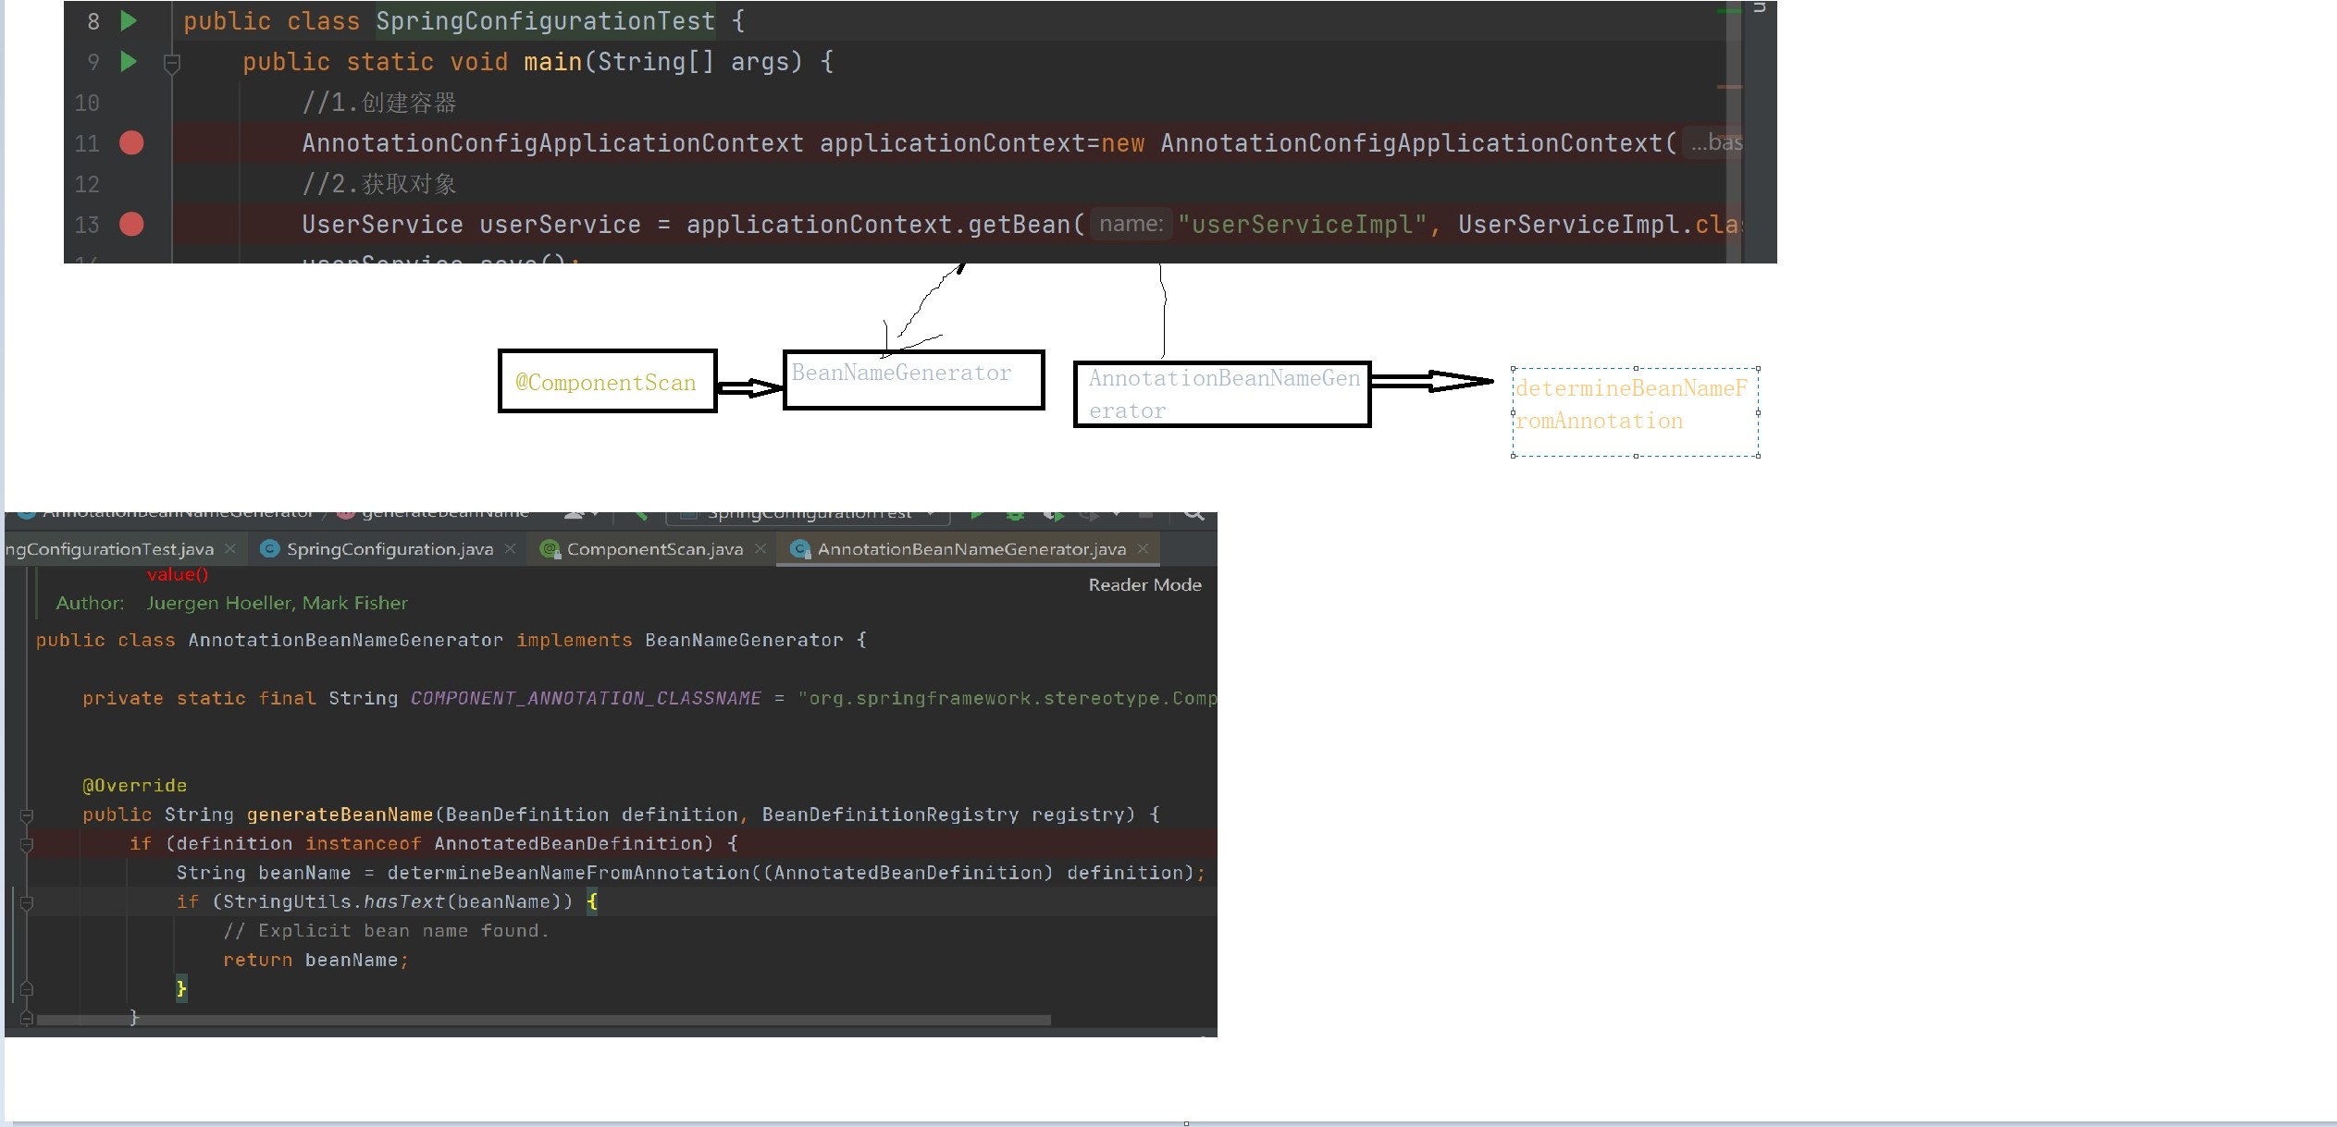
Task: Click the red value() text in the doc comment
Action: pyautogui.click(x=178, y=574)
